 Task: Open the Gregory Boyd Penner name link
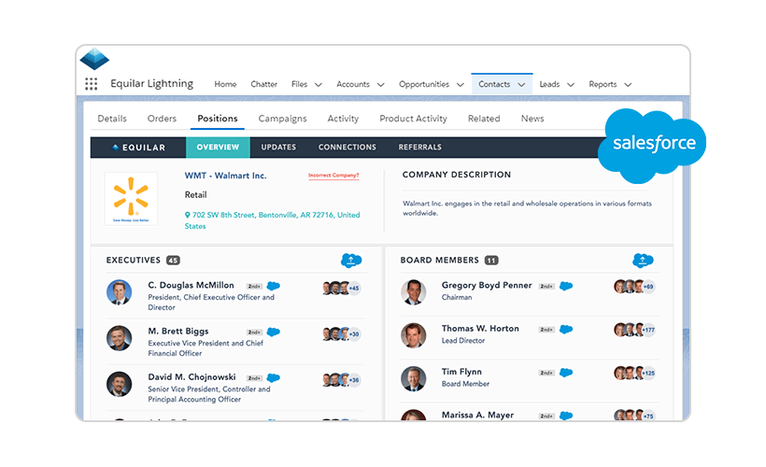(x=487, y=285)
